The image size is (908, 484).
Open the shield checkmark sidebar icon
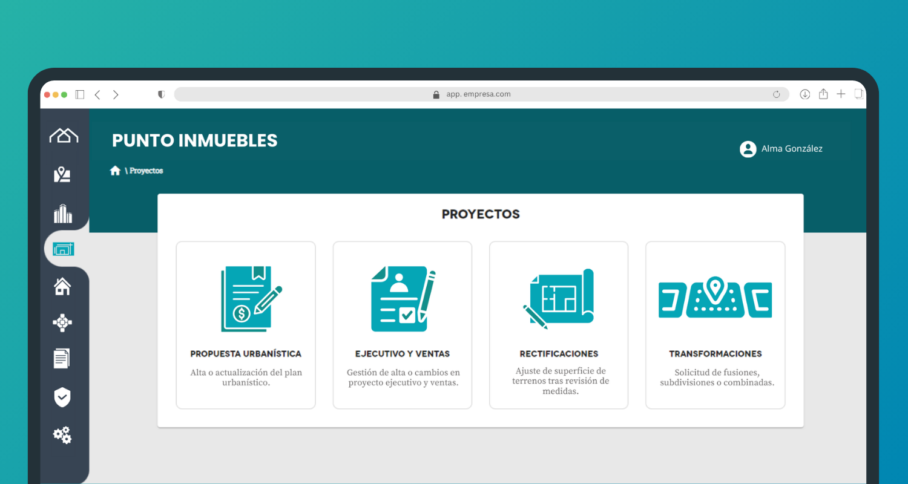pos(62,397)
